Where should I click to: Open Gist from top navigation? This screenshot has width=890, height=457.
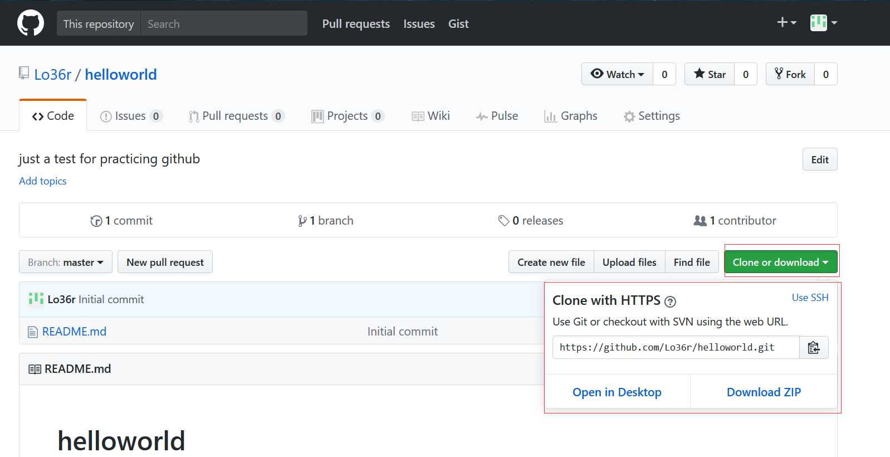[458, 23]
